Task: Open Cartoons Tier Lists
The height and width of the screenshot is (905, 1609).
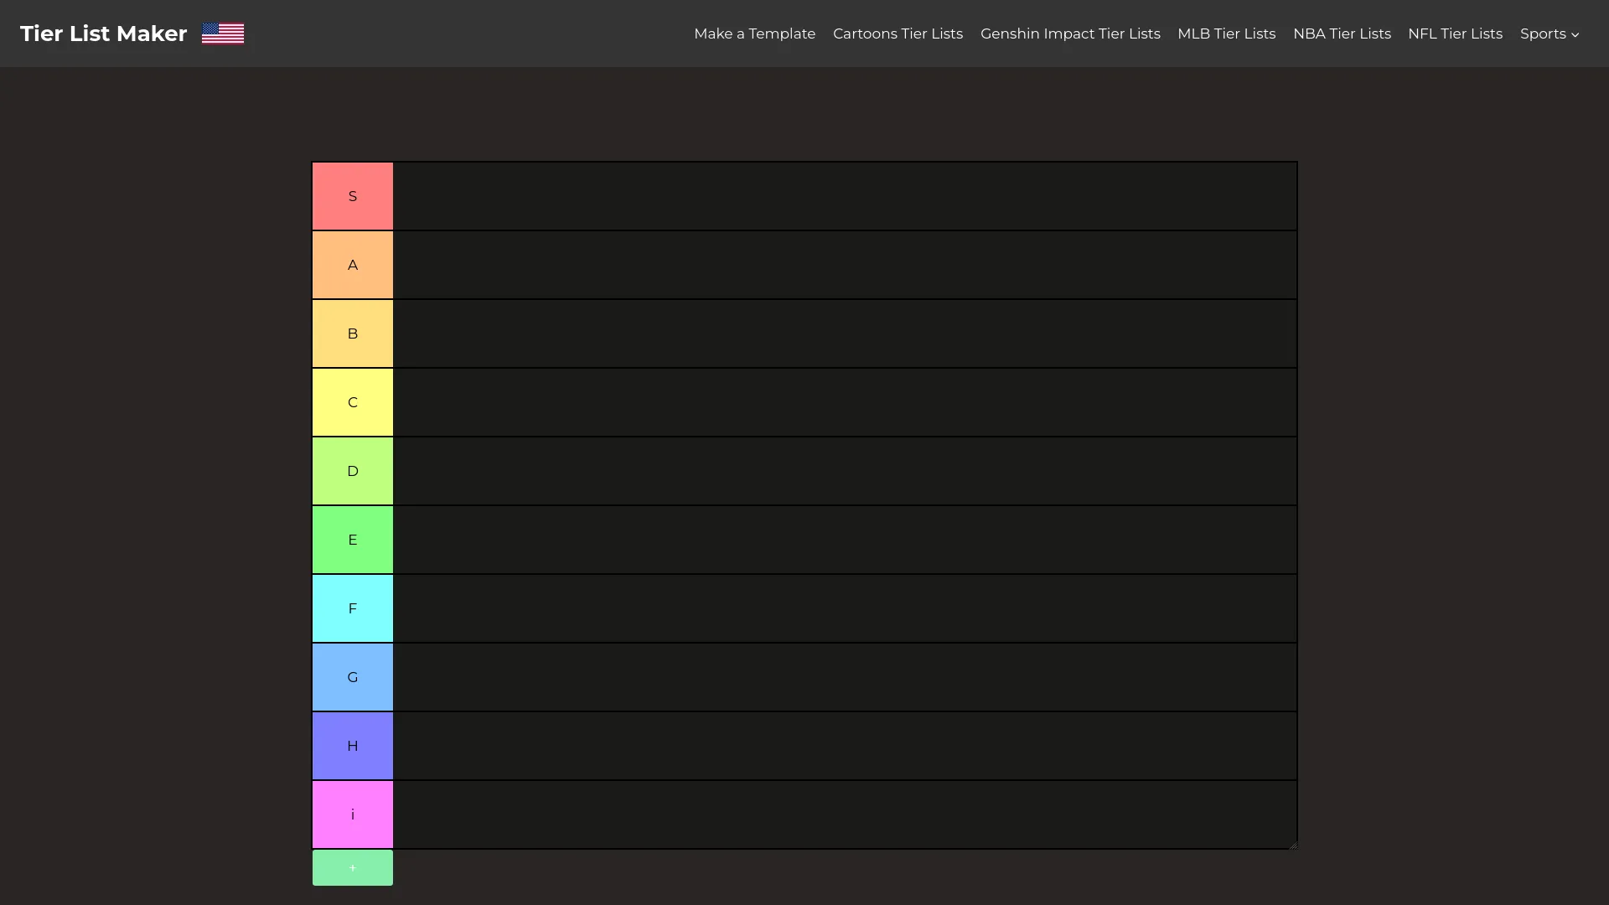Action: click(898, 34)
